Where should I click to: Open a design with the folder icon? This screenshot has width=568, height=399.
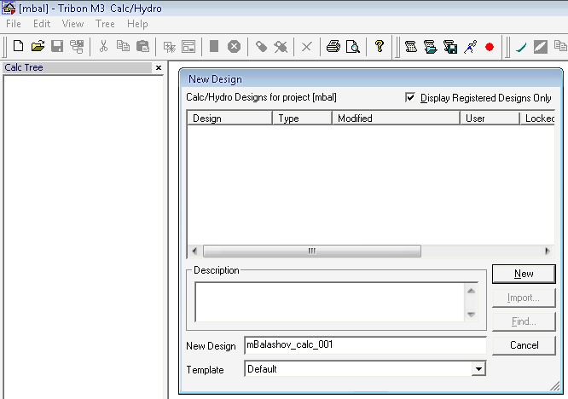tap(38, 46)
